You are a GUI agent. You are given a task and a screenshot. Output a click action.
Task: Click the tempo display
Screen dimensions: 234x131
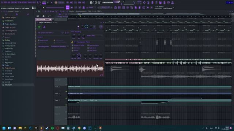[61, 3]
